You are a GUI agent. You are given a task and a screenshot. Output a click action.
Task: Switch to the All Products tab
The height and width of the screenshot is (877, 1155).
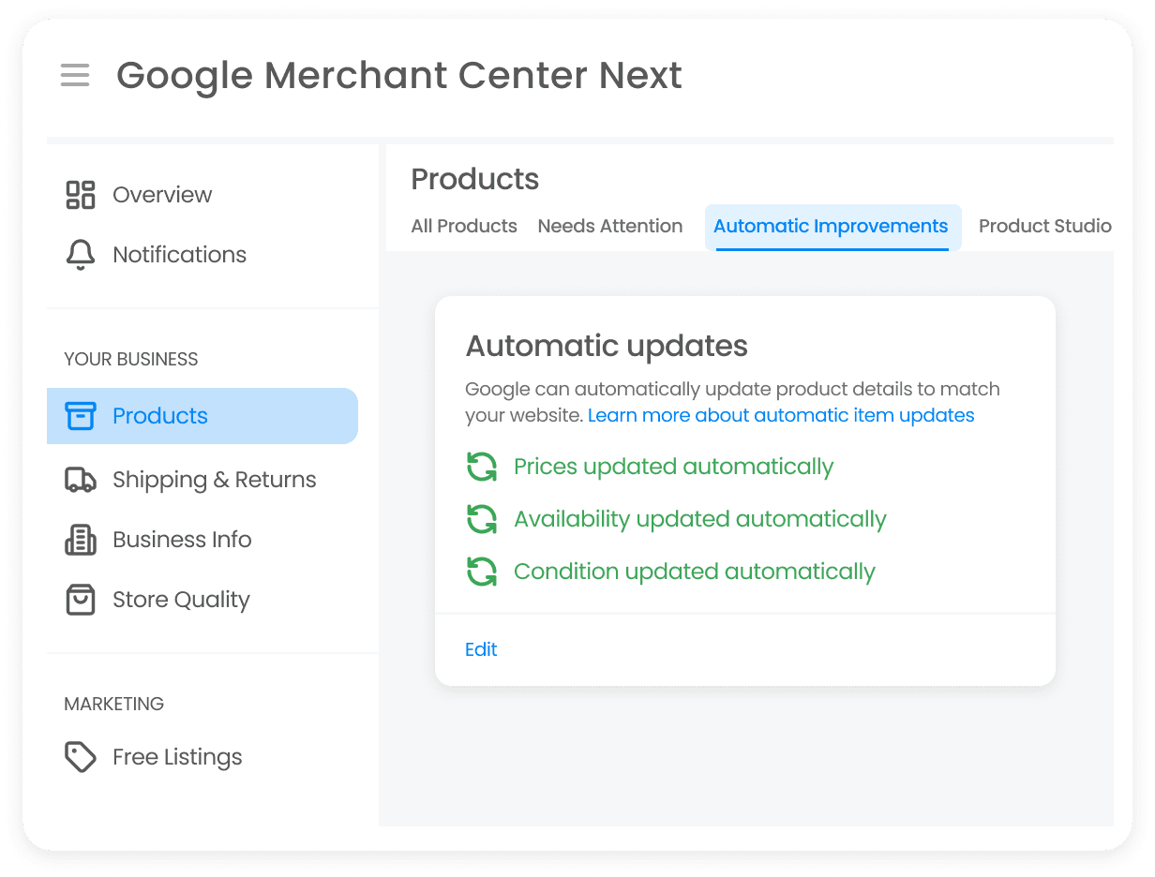(x=464, y=226)
